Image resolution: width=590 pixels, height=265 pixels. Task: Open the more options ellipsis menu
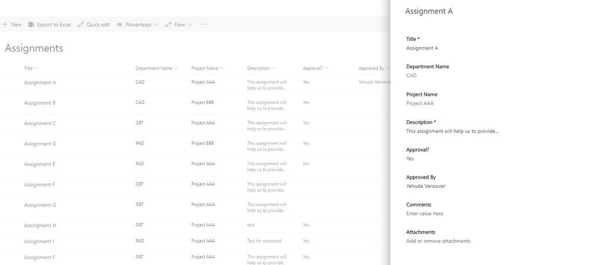coord(203,24)
